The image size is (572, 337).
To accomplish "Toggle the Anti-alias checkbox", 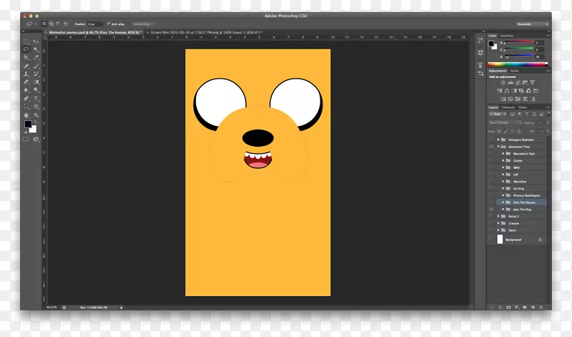I will tap(108, 24).
